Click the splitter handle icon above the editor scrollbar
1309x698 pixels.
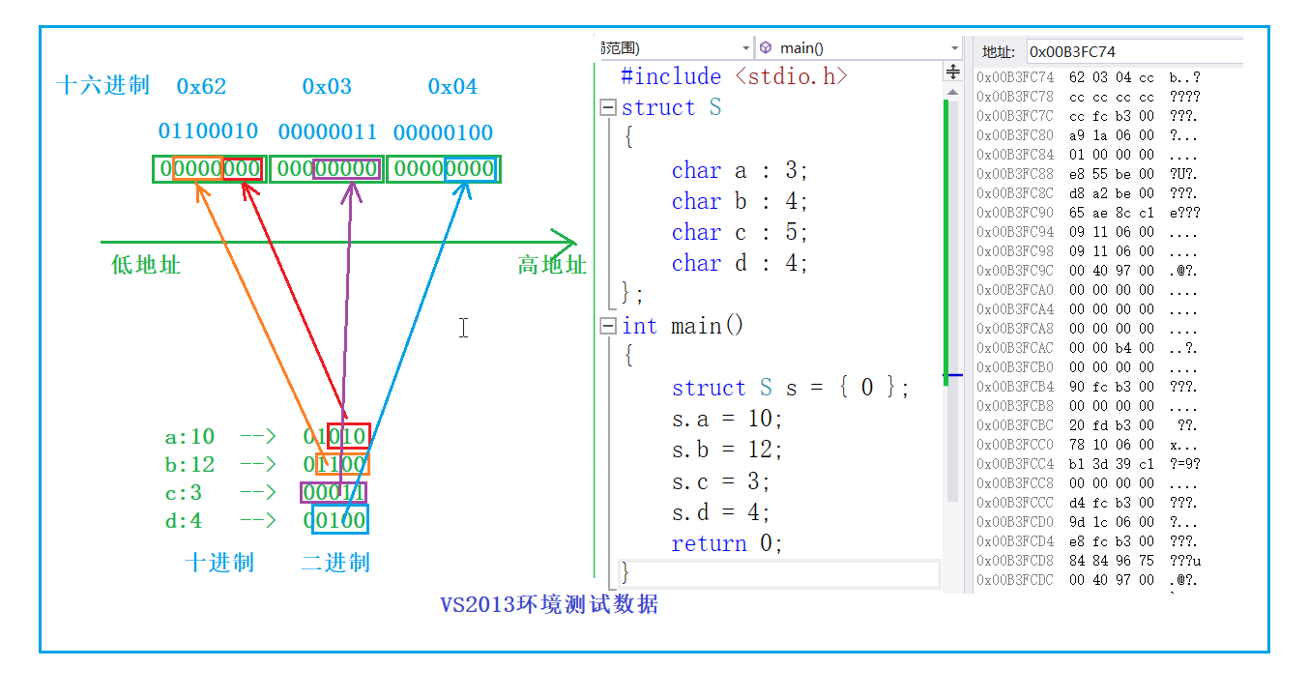tap(953, 70)
